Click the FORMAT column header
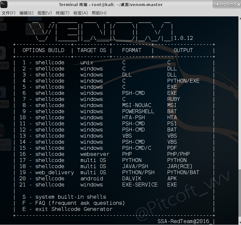This screenshot has height=225, width=241. coord(132,50)
